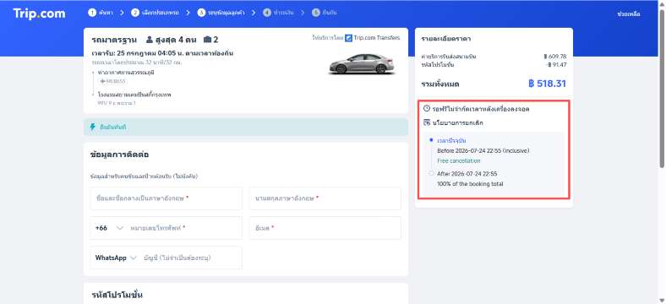Screen dimensions: 666x304
Task: Click the รหัสโปรโมชั่น promo code heading
Action: pyautogui.click(x=117, y=295)
